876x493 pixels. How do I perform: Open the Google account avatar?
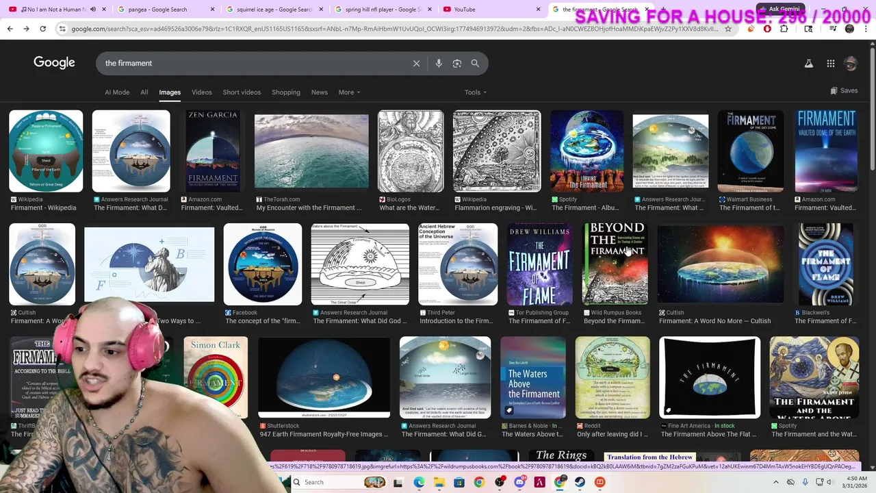click(851, 63)
